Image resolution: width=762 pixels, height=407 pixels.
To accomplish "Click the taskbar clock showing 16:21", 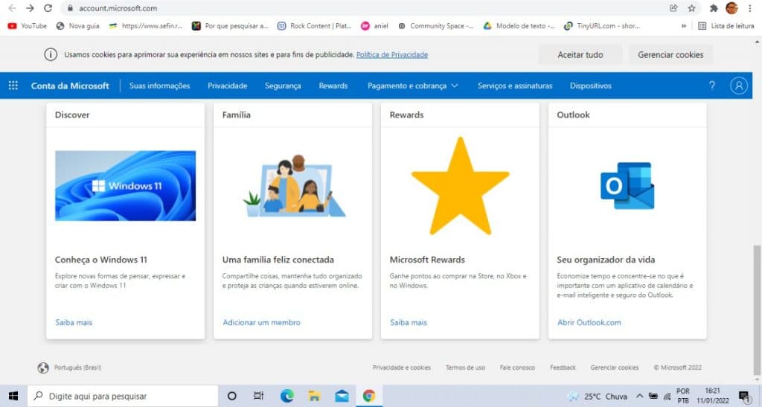I will (x=712, y=396).
